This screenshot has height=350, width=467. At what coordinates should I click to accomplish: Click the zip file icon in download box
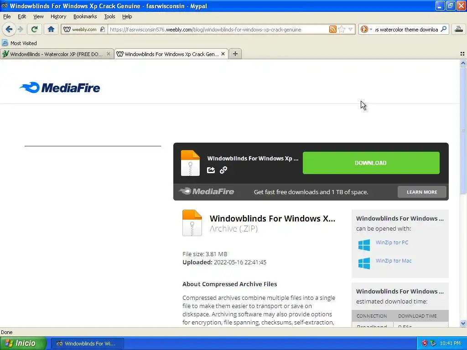(190, 163)
